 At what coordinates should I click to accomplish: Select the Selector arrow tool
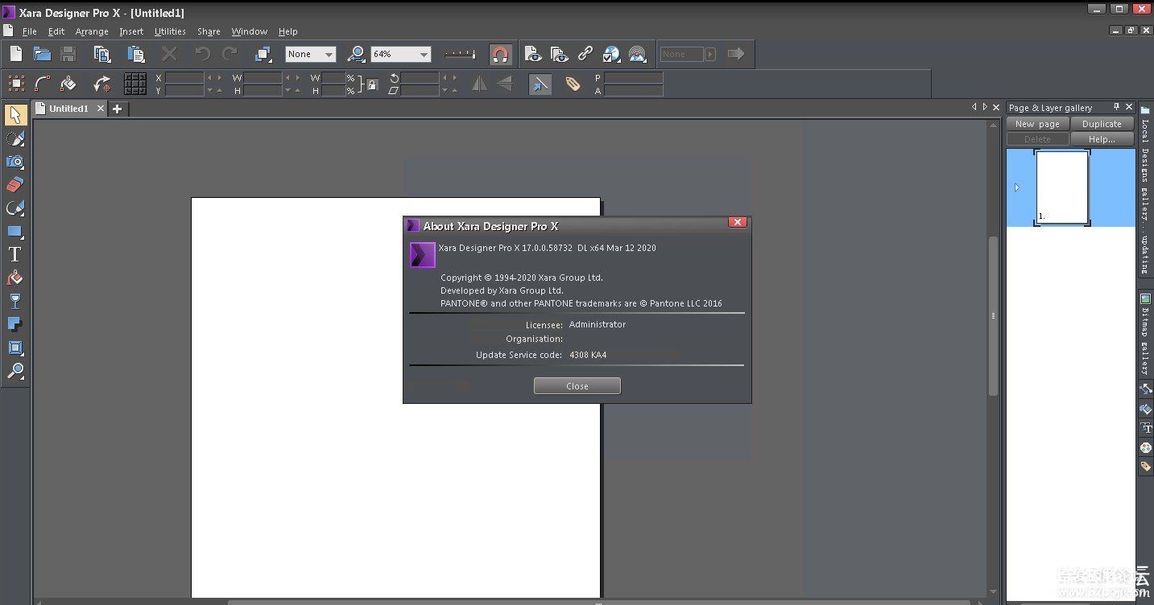14,115
